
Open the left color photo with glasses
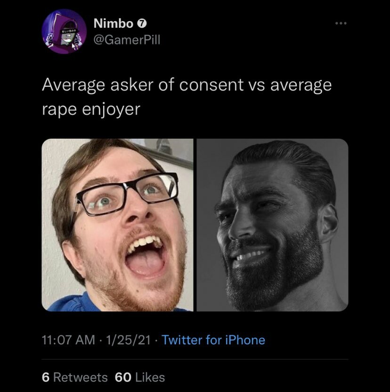click(117, 225)
